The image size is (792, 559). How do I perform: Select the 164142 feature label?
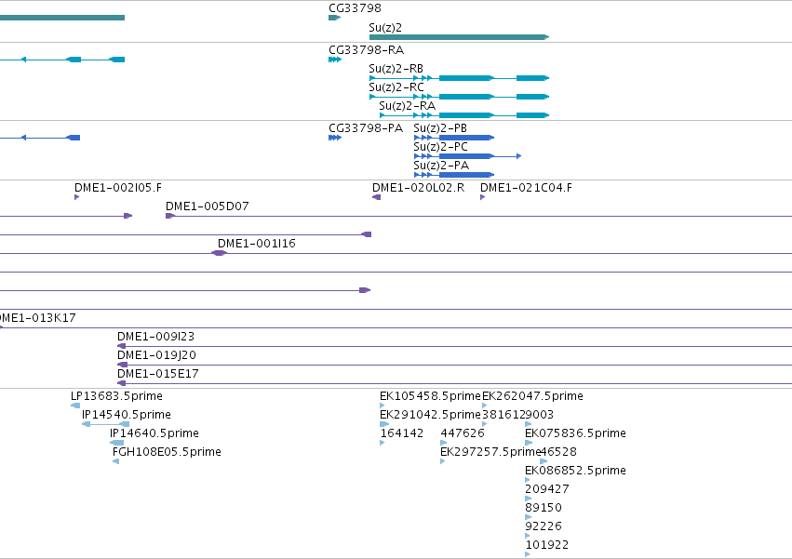click(x=401, y=433)
